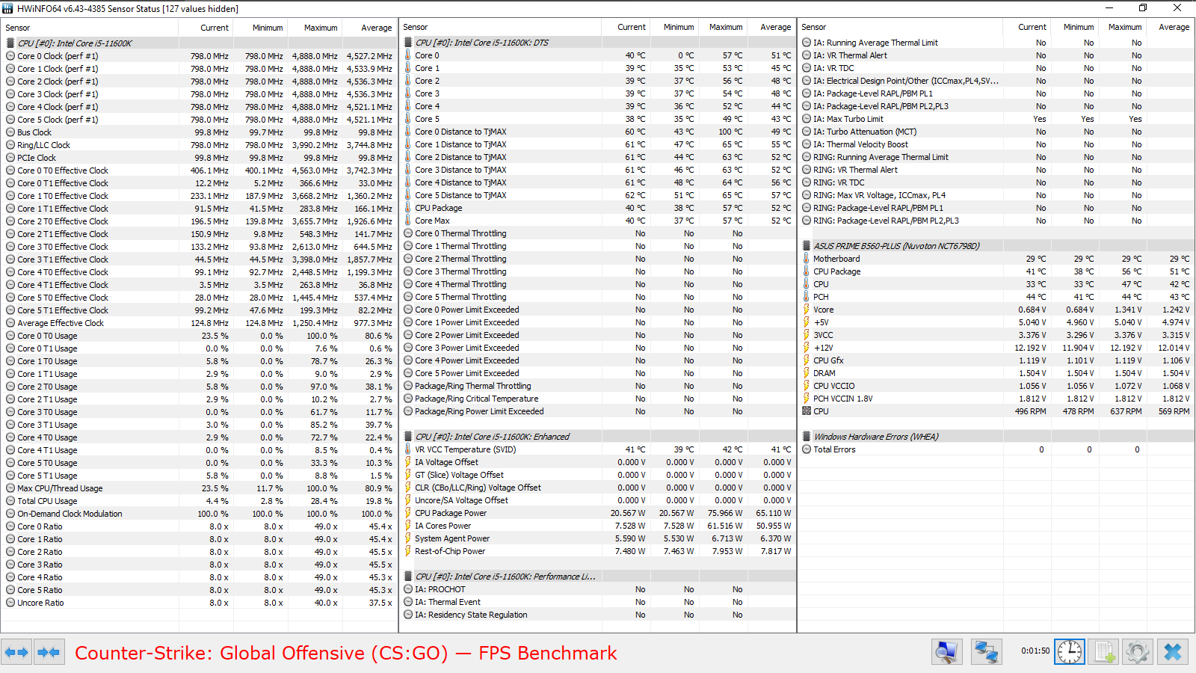Image resolution: width=1196 pixels, height=673 pixels.
Task: Click the thermometer icon beside Motherboard temperature
Action: pyautogui.click(x=806, y=259)
